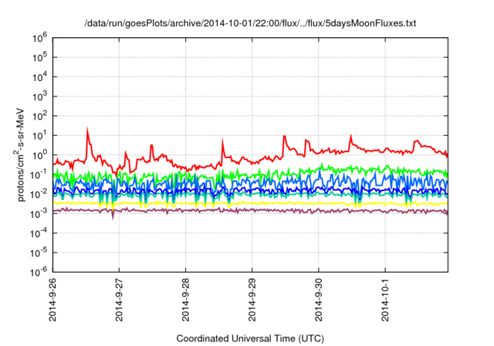Click the maroon lowest flux line
Viewport: 494px width, 346px height.
click(250, 210)
